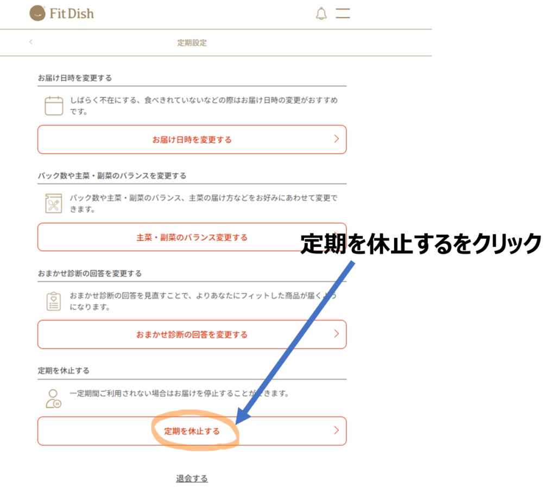
Task: Open the hamburger menu
Action: 343,14
